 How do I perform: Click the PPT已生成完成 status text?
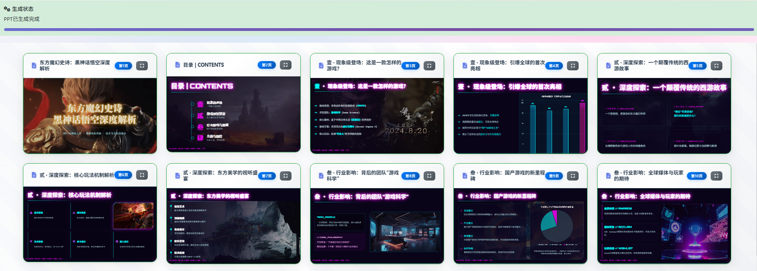coord(22,19)
